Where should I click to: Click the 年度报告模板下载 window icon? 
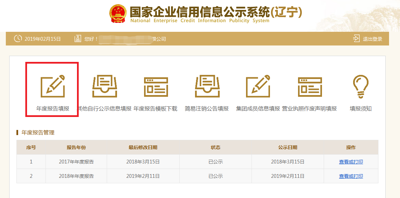pos(156,87)
